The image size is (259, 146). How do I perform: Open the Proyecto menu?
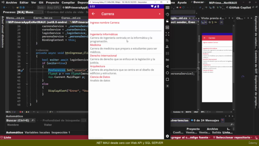[52, 3]
